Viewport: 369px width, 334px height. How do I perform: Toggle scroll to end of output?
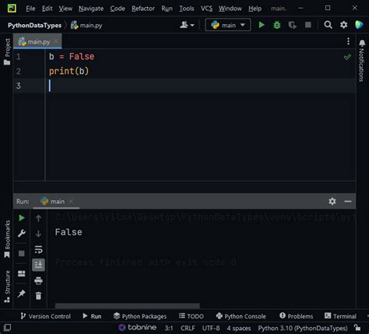(x=38, y=265)
